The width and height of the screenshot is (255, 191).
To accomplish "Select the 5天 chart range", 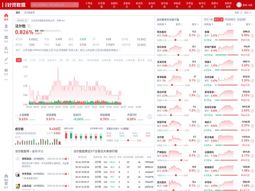I will click(25, 60).
